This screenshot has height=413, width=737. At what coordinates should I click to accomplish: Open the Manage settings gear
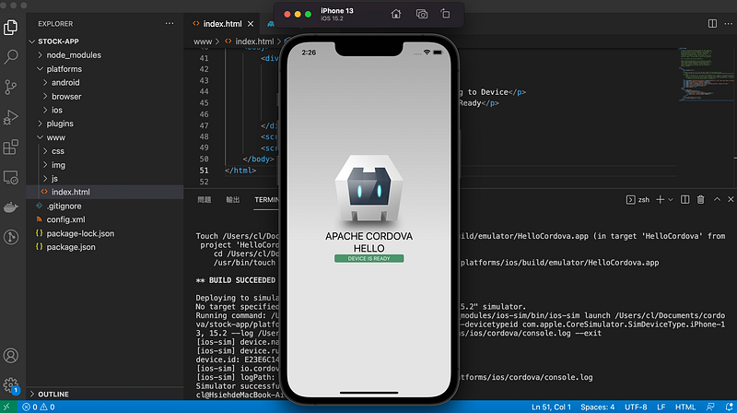(x=11, y=385)
